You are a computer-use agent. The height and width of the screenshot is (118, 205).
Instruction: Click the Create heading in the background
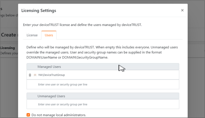[x=8, y=35]
